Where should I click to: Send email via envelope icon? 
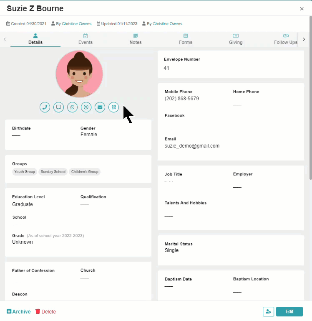pos(100,107)
